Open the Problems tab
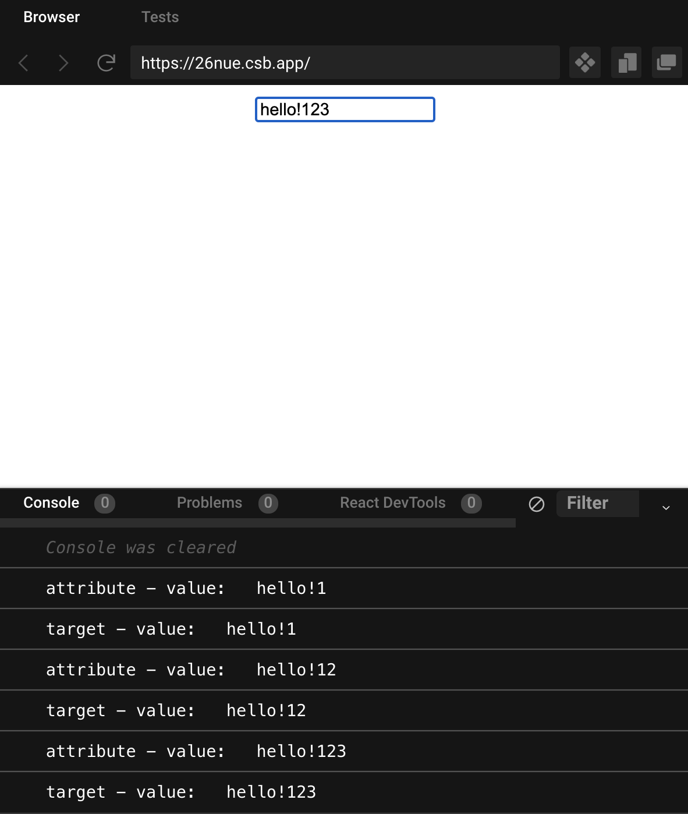The width and height of the screenshot is (688, 814). click(210, 502)
